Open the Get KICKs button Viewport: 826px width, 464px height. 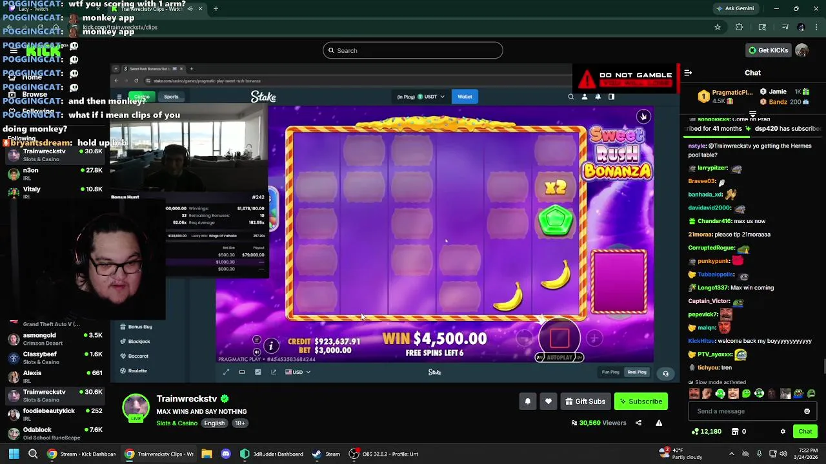(768, 50)
